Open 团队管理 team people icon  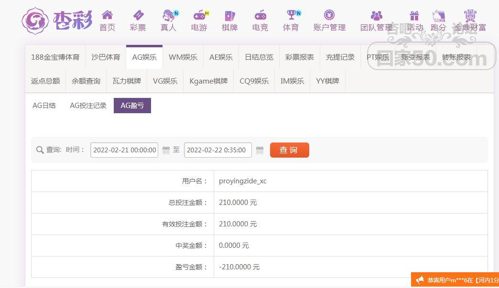tap(377, 15)
